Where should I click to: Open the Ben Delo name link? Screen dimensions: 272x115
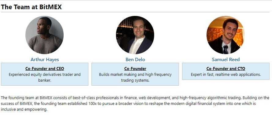coord(135,60)
